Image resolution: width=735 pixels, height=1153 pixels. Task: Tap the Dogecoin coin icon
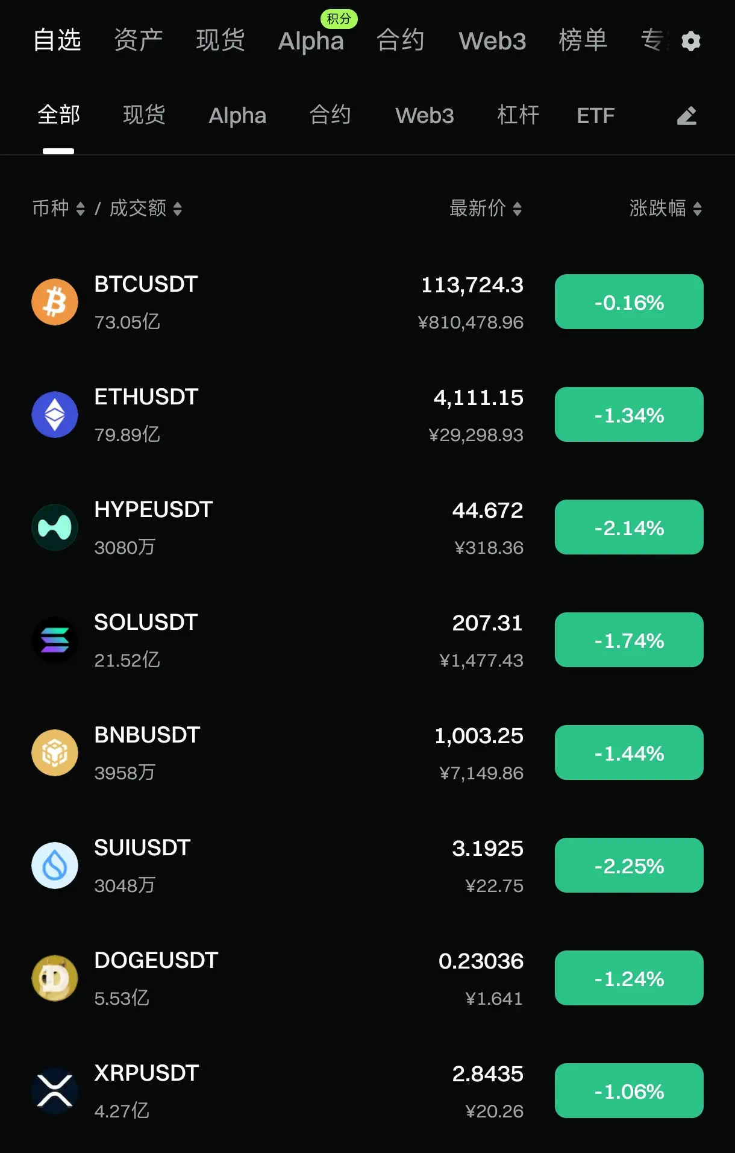click(x=55, y=978)
